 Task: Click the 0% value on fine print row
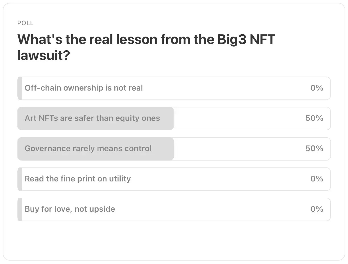pyautogui.click(x=317, y=179)
